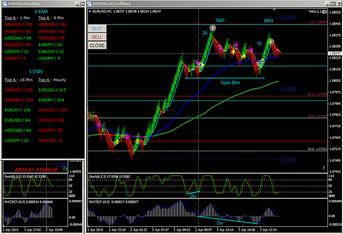This screenshot has height=234, width=343.
Task: Click '1 Apr 17:02' on Monthly time axis
Action: [x=32, y=230]
